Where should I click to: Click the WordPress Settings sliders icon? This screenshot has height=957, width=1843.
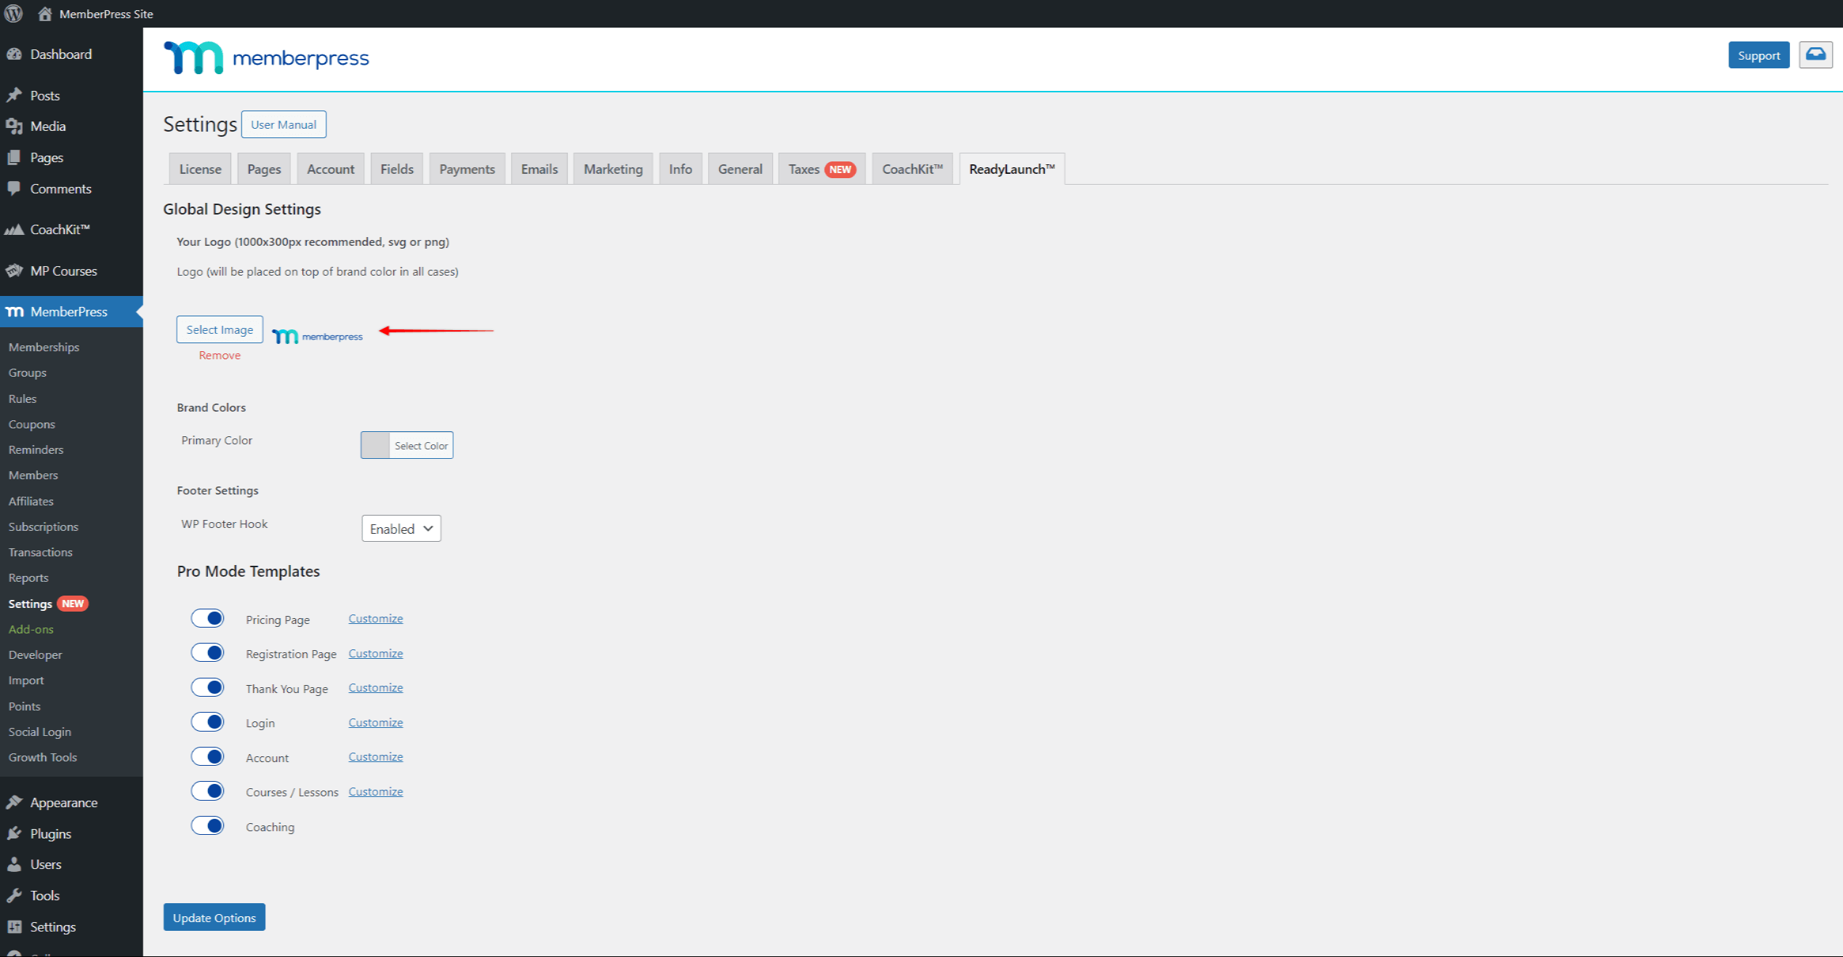(x=15, y=927)
